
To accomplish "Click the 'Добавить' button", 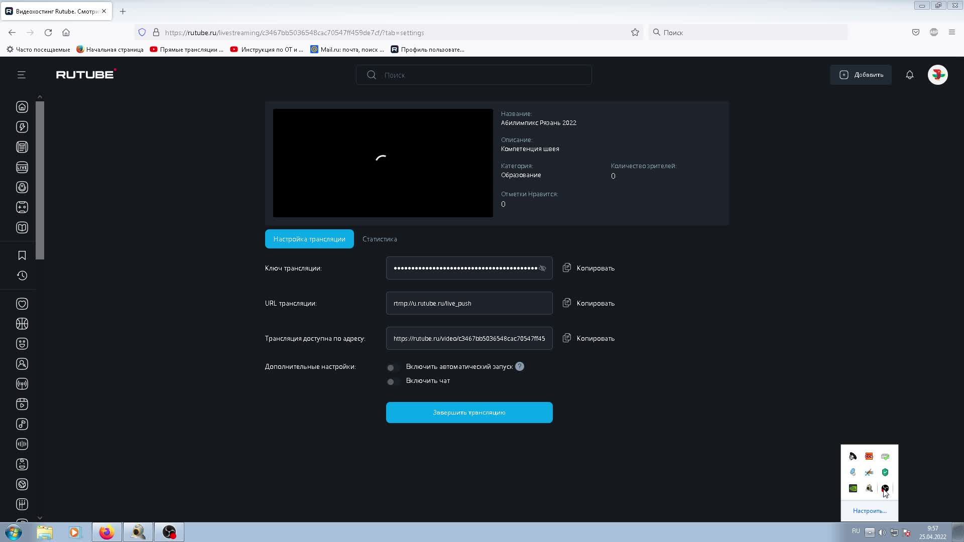I will 861,75.
